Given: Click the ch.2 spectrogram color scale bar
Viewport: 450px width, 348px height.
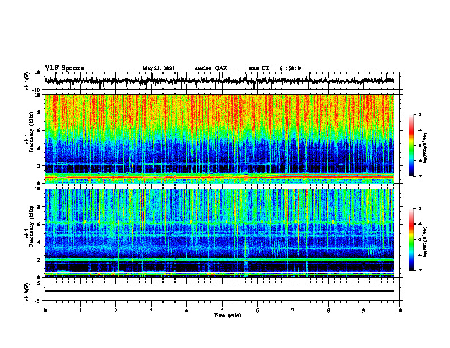Looking at the screenshot, I should [x=411, y=239].
